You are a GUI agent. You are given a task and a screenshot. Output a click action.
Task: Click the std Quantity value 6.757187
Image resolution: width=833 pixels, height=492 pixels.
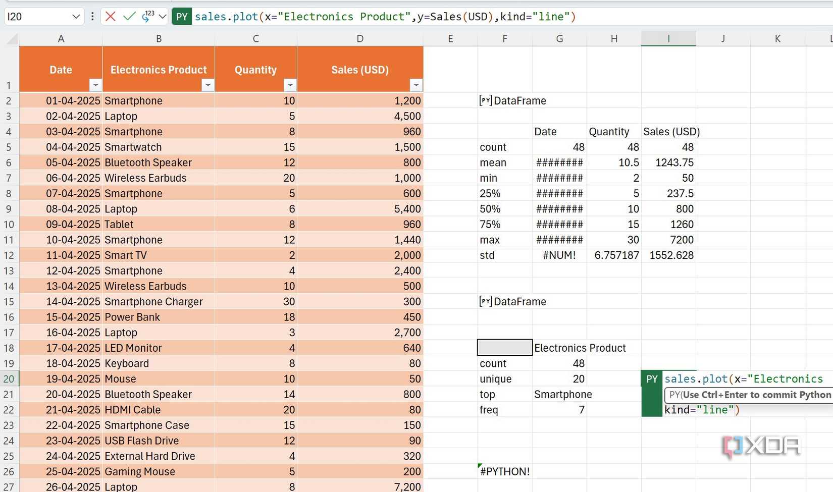[614, 255]
